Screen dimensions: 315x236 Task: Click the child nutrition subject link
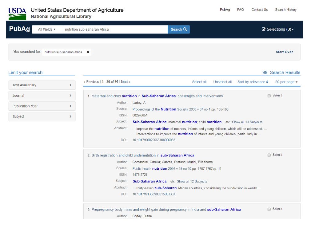click(210, 122)
